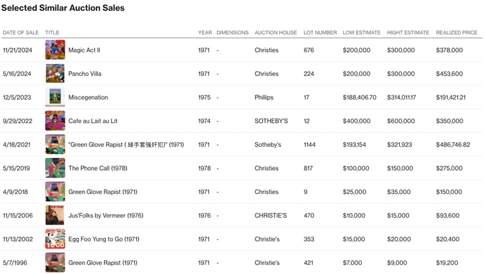Open thumbnail for the 5/7/1996 Green Glove Rapist sale
The height and width of the screenshot is (274, 485).
pyautogui.click(x=55, y=263)
